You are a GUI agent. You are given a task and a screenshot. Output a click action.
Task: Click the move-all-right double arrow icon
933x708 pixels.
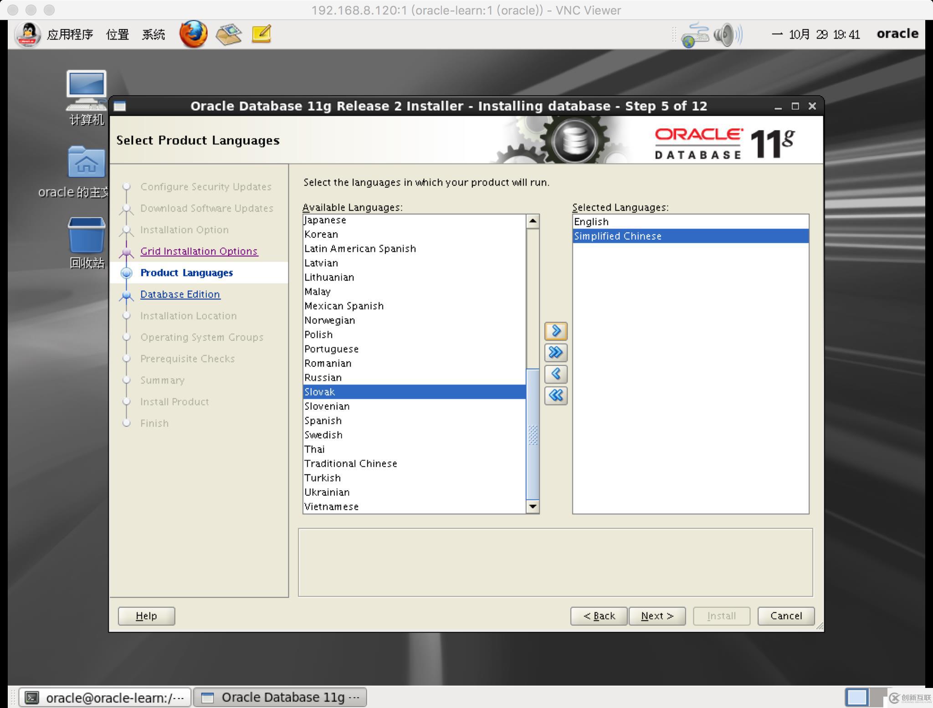point(557,352)
